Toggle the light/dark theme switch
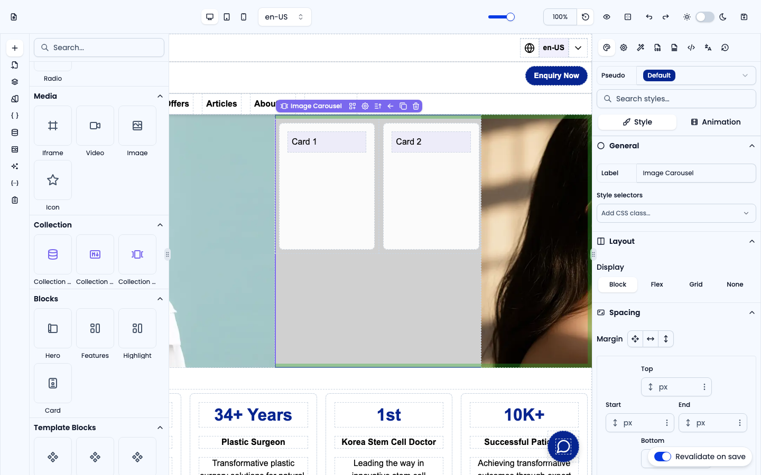The height and width of the screenshot is (475, 761). [x=705, y=17]
